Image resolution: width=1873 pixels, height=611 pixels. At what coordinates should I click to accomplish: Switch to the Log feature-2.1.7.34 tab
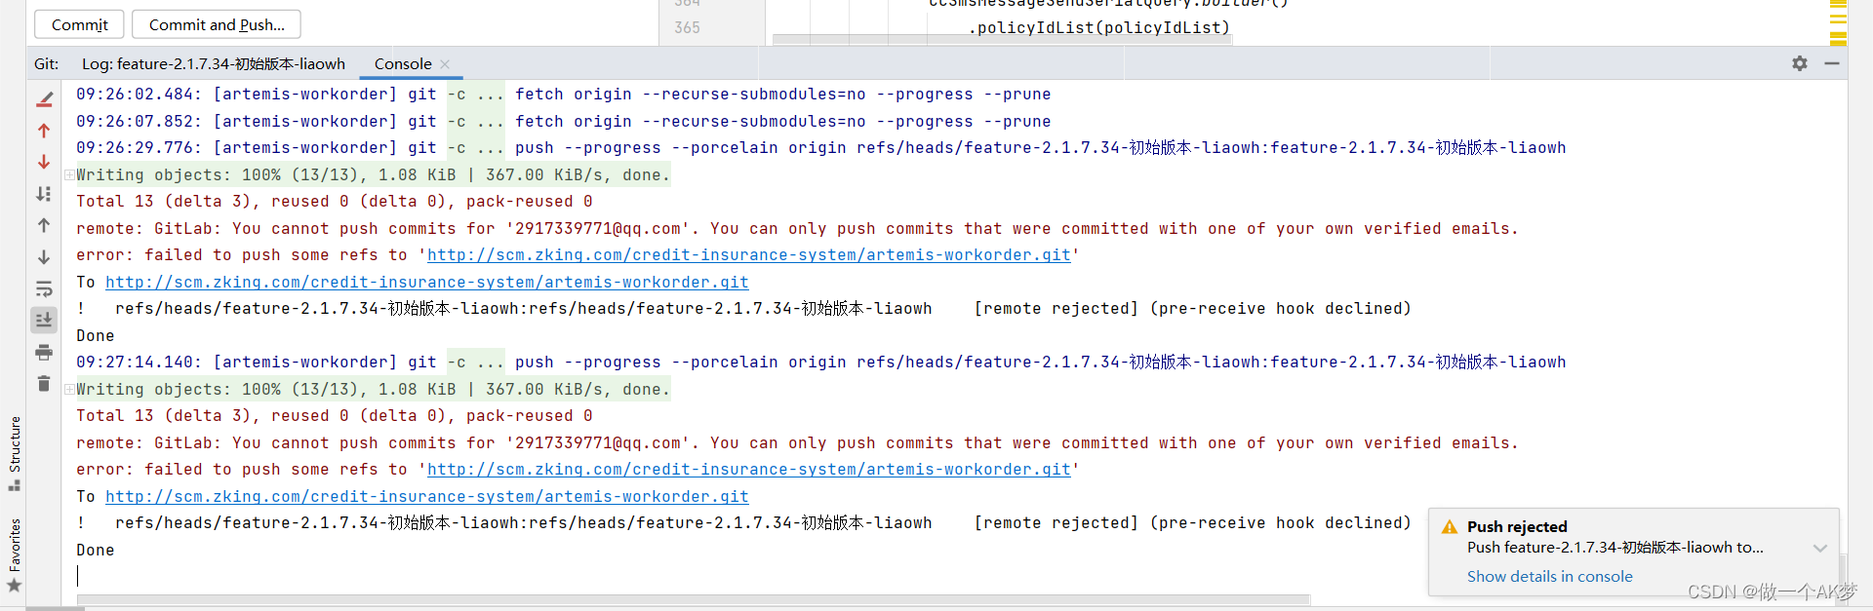213,63
